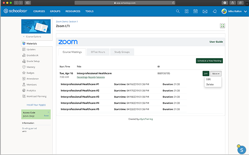This screenshot has width=249, height=155.
Task: Open the Recordings link
Action: [x=82, y=77]
